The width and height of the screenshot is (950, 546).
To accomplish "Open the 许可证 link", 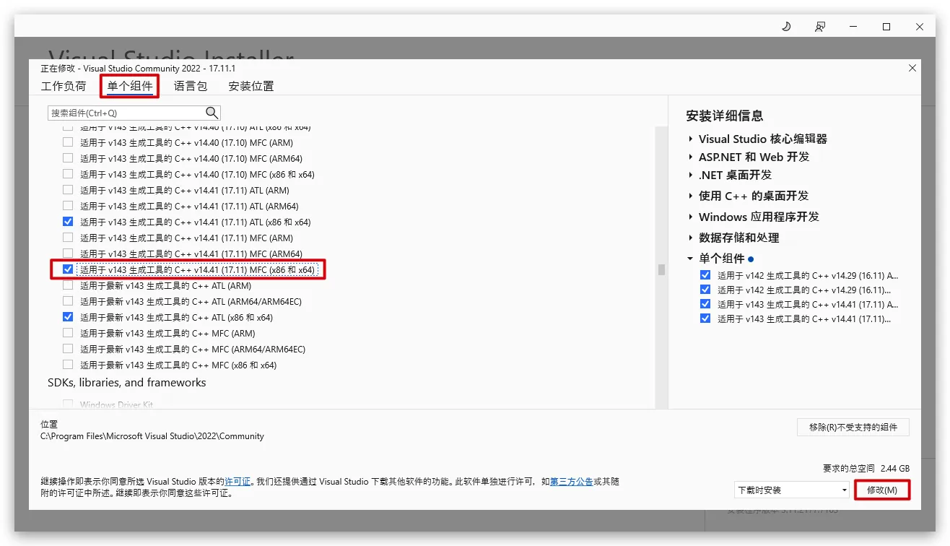I will (x=237, y=481).
